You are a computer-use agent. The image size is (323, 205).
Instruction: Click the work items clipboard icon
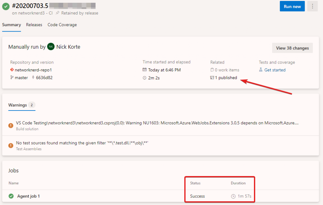(x=212, y=70)
